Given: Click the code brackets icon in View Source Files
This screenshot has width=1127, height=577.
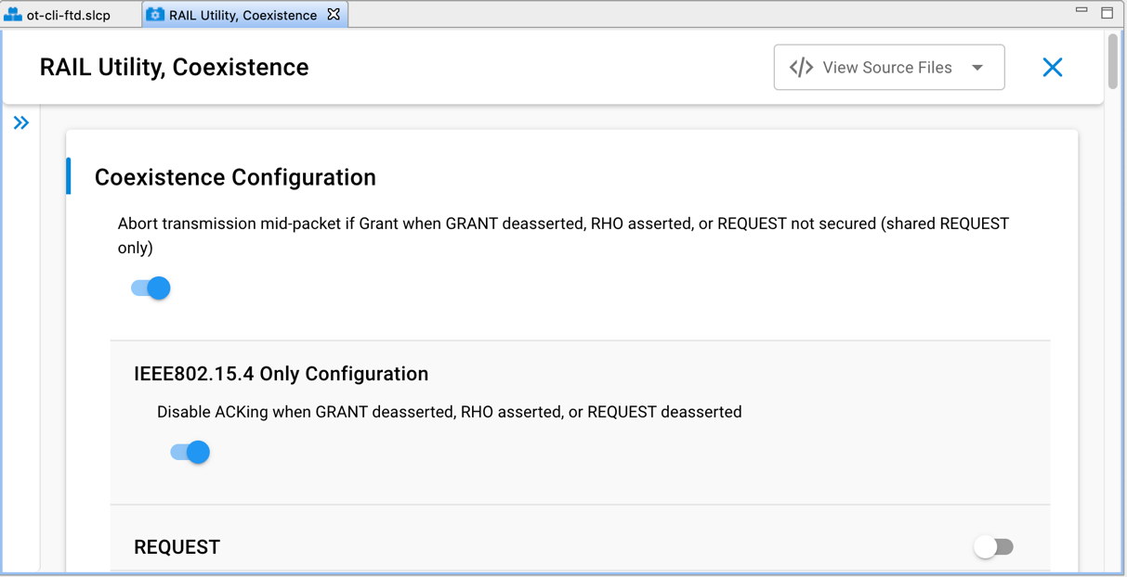Looking at the screenshot, I should pos(801,68).
